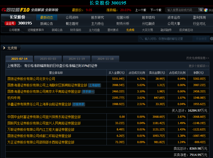The height and width of the screenshot is (158, 213).
Task: Click the 开始搜索 button
Action: pyautogui.click(x=201, y=39)
